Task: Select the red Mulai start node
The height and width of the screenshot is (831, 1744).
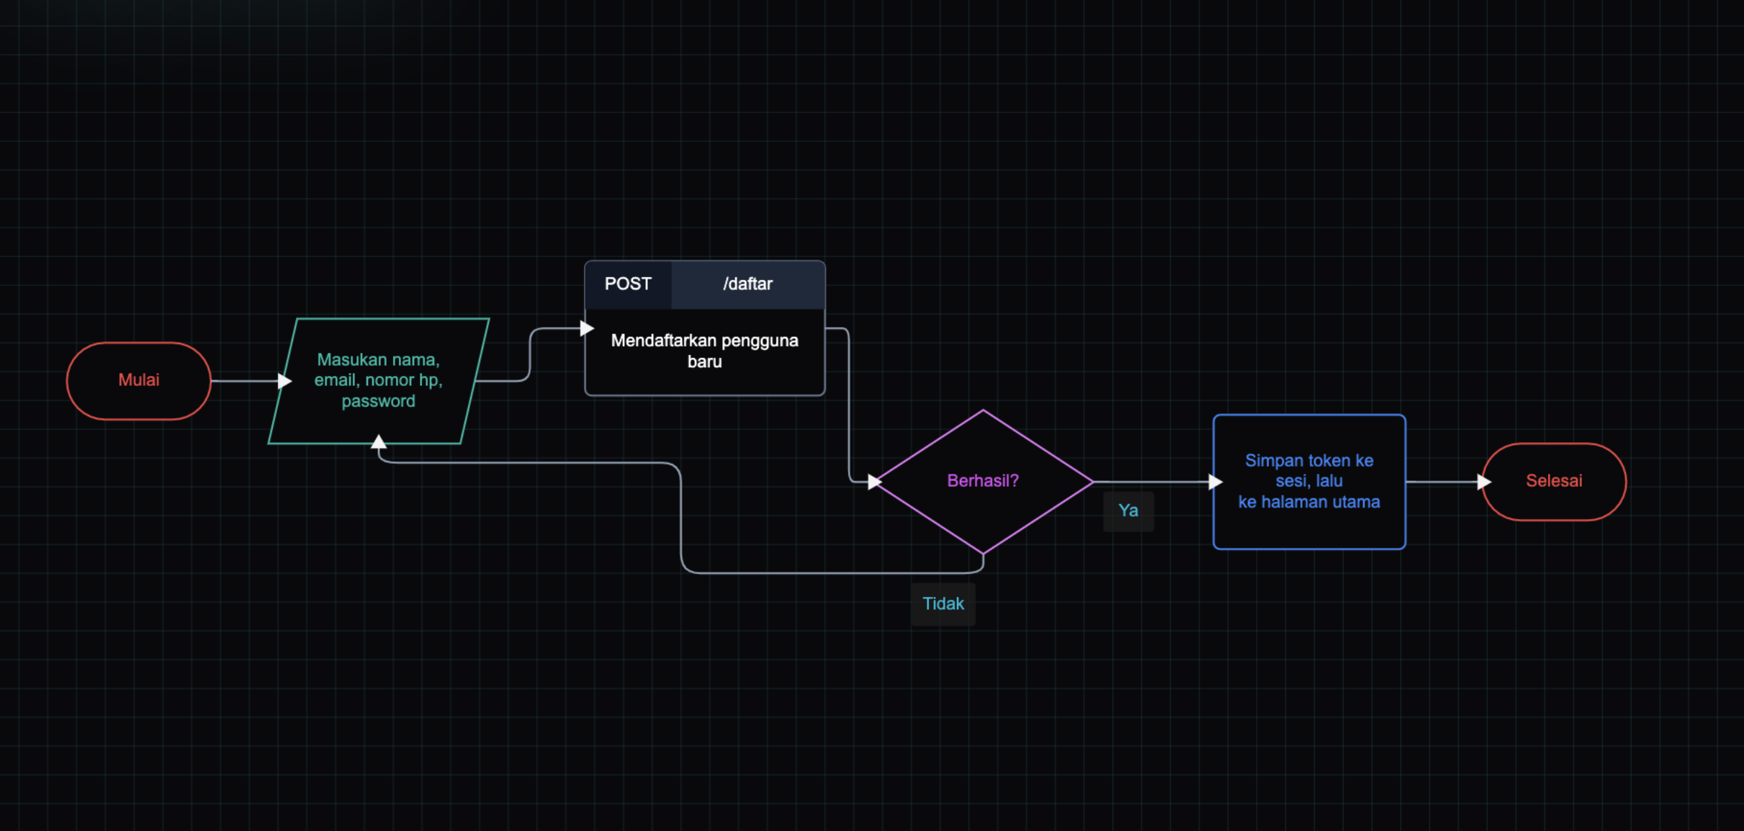Action: click(138, 380)
